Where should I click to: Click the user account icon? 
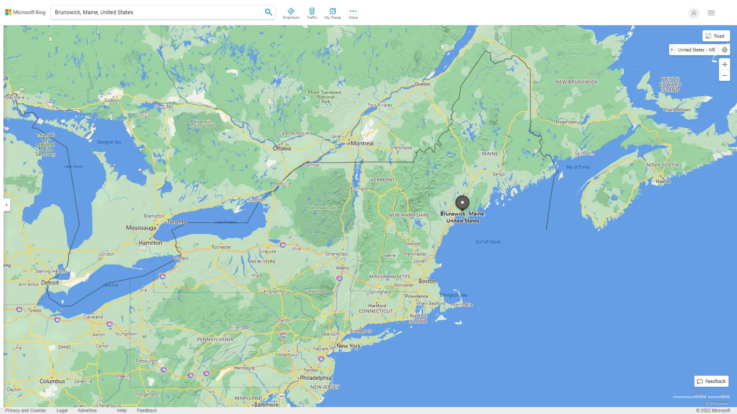pos(693,13)
